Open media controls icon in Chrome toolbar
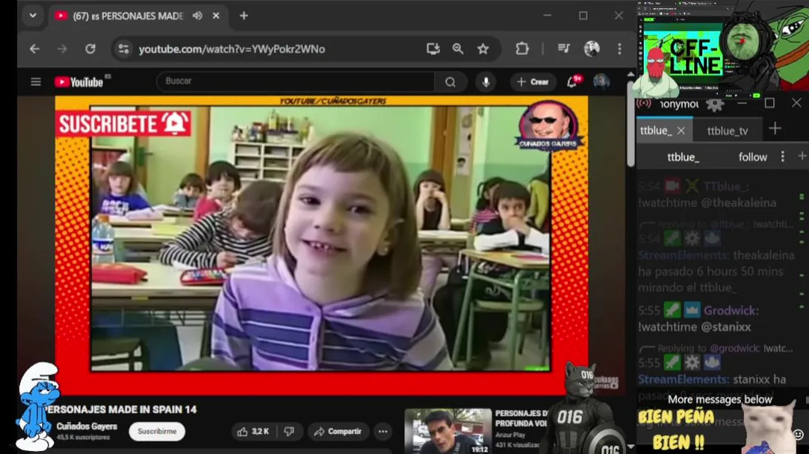809x454 pixels. (x=564, y=49)
